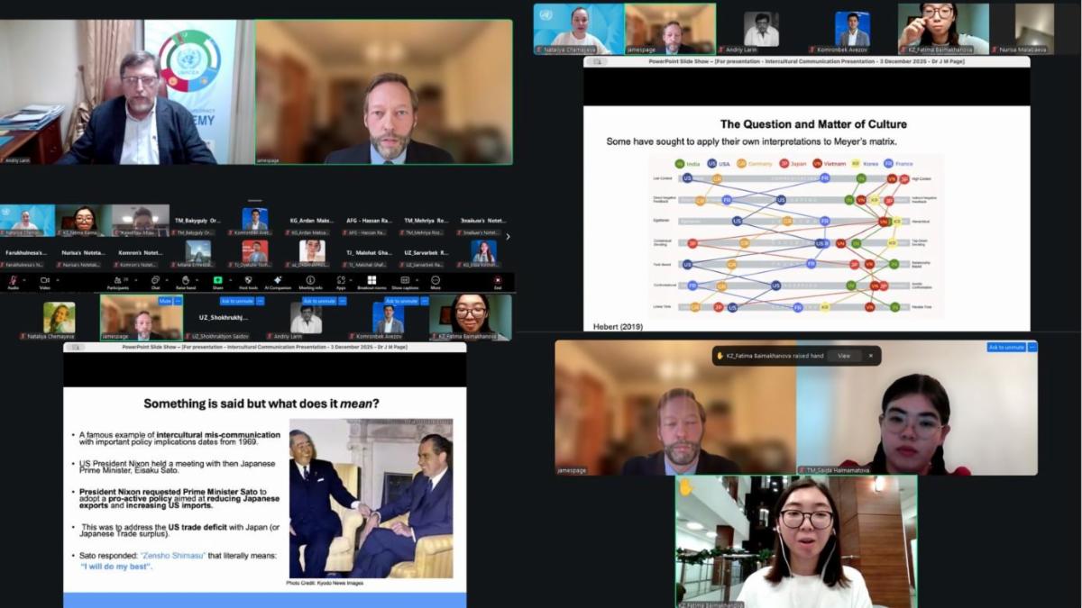Dismiss the raised hand notification
Image resolution: width=1082 pixels, height=608 pixels.
click(870, 356)
